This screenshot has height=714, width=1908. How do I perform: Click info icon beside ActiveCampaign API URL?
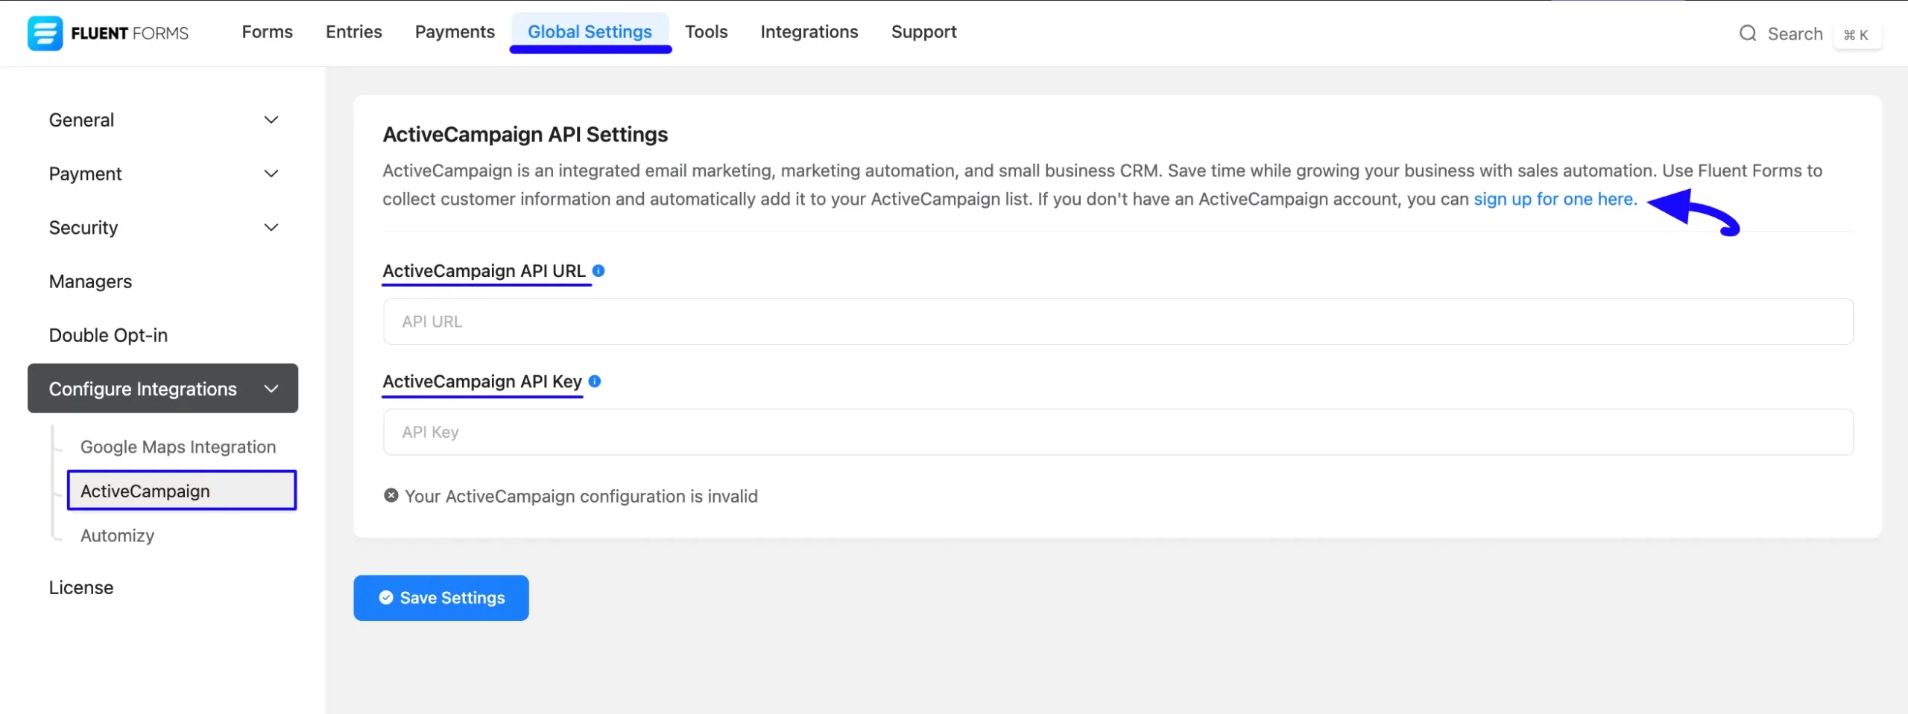point(598,271)
